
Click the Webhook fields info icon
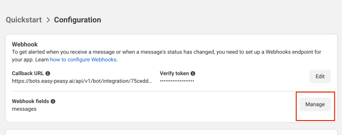tap(53, 101)
